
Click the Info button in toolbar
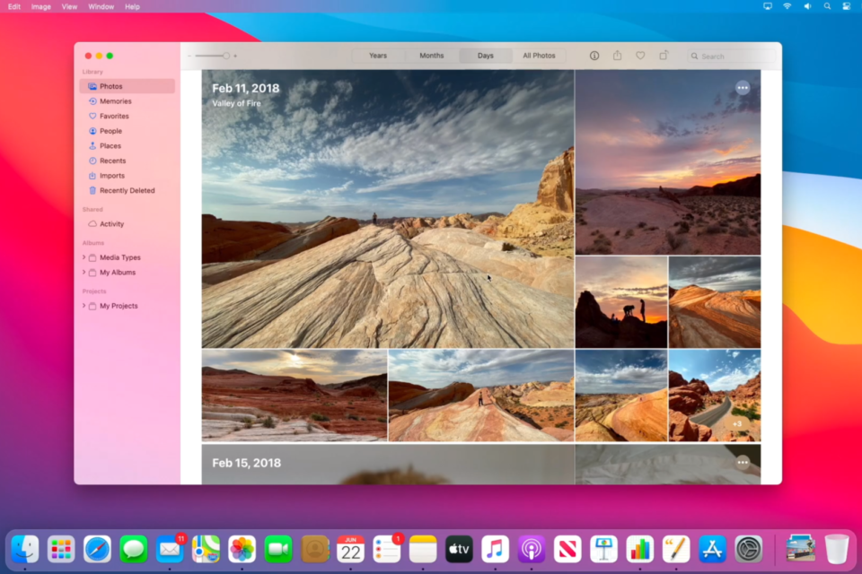click(594, 56)
